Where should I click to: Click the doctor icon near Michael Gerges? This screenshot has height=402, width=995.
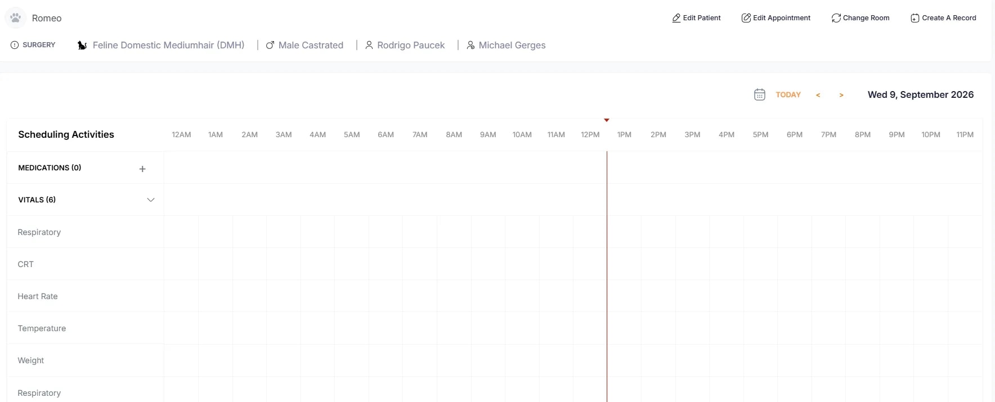click(x=470, y=45)
